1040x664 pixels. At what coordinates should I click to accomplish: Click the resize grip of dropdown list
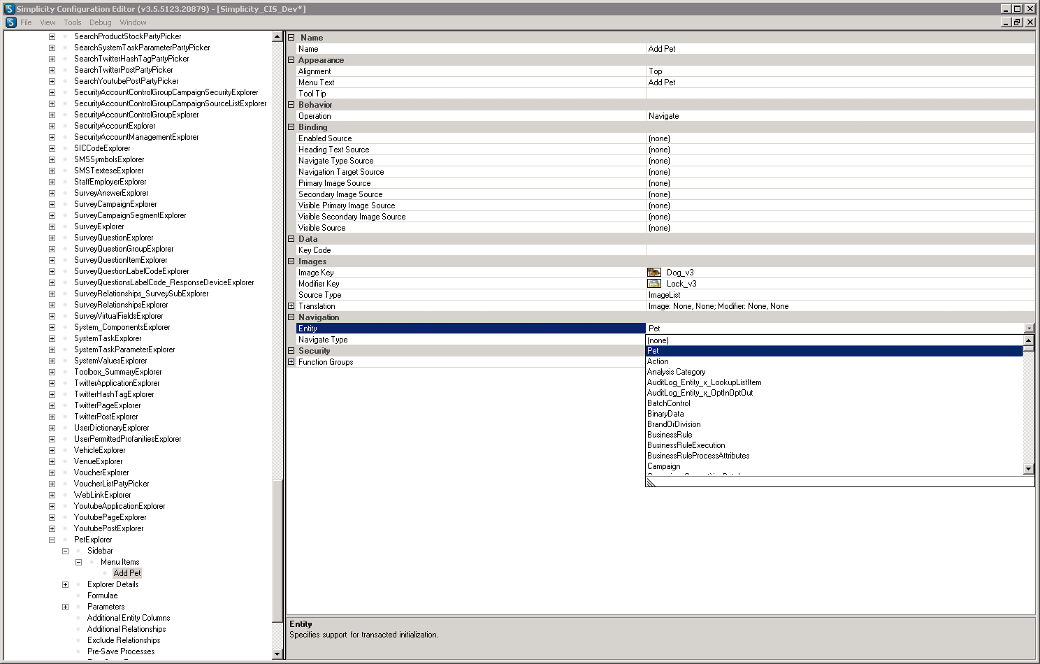coord(651,482)
